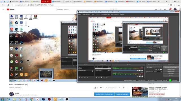
Task: Go back with browser back arrow
Action: 3,5
